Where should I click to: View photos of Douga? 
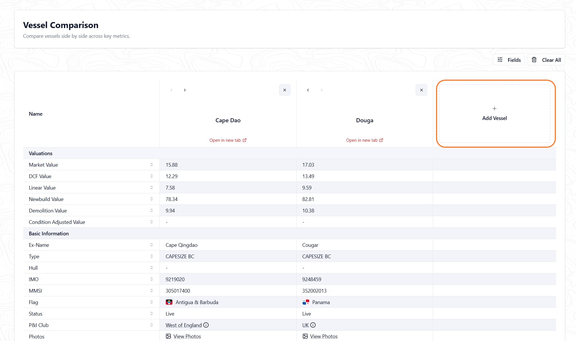320,336
